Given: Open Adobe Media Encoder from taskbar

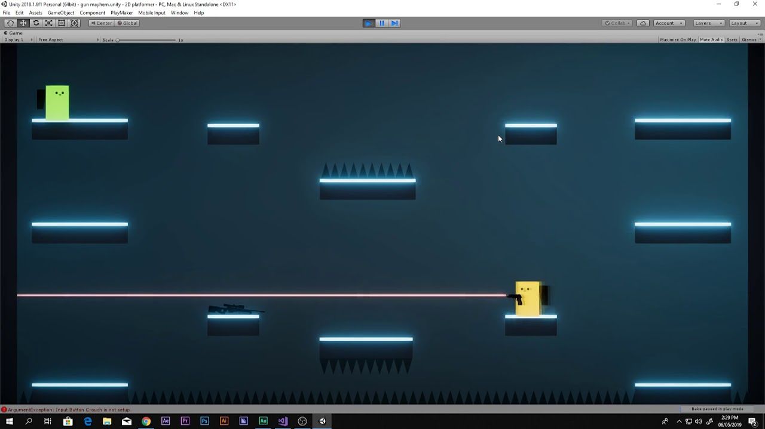Looking at the screenshot, I should tap(243, 421).
